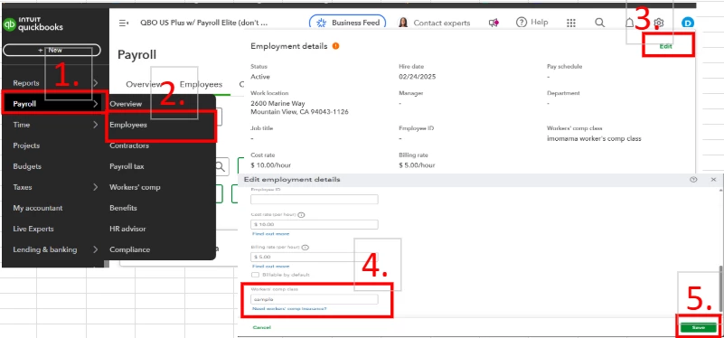Open the megaphone announcements icon
This screenshot has height=338, width=724.
[x=494, y=23]
